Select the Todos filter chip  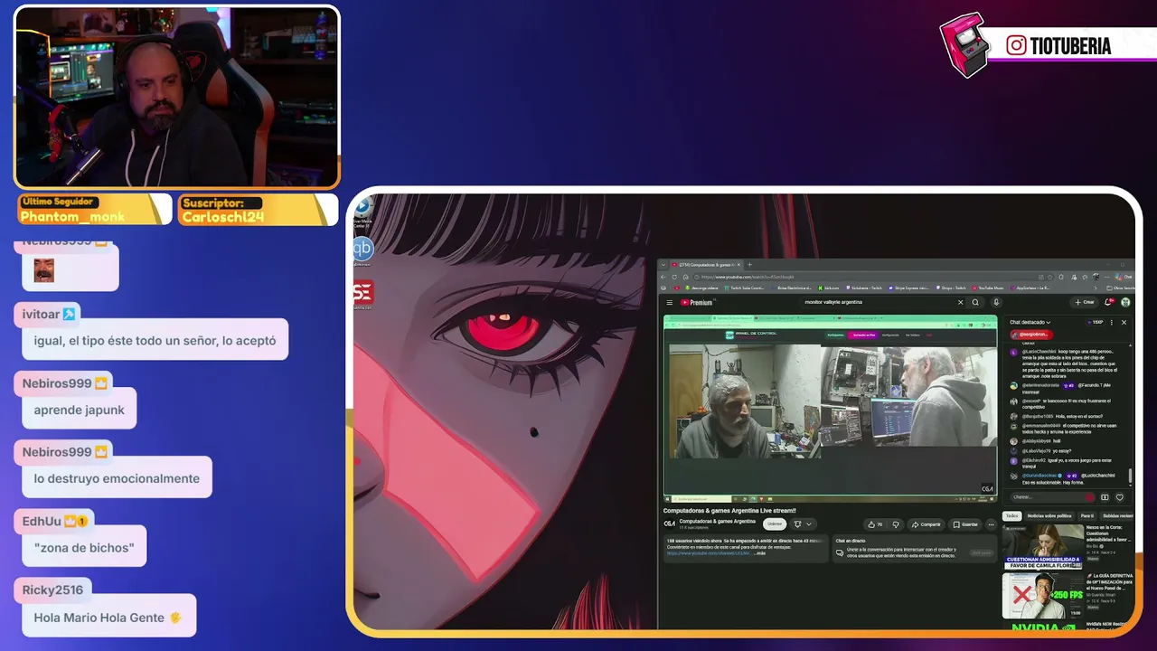1012,515
